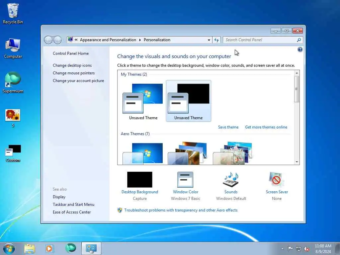Click the Show desktop button
The image size is (340, 255).
[x=338, y=249]
